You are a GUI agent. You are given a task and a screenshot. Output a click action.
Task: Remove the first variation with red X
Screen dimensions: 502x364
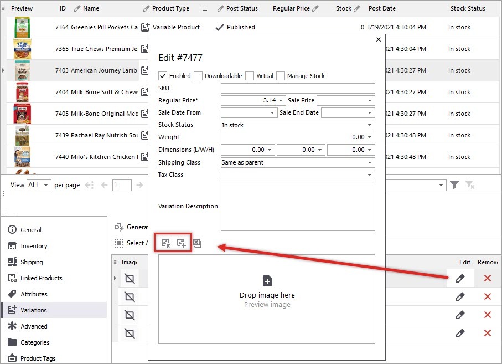point(487,278)
